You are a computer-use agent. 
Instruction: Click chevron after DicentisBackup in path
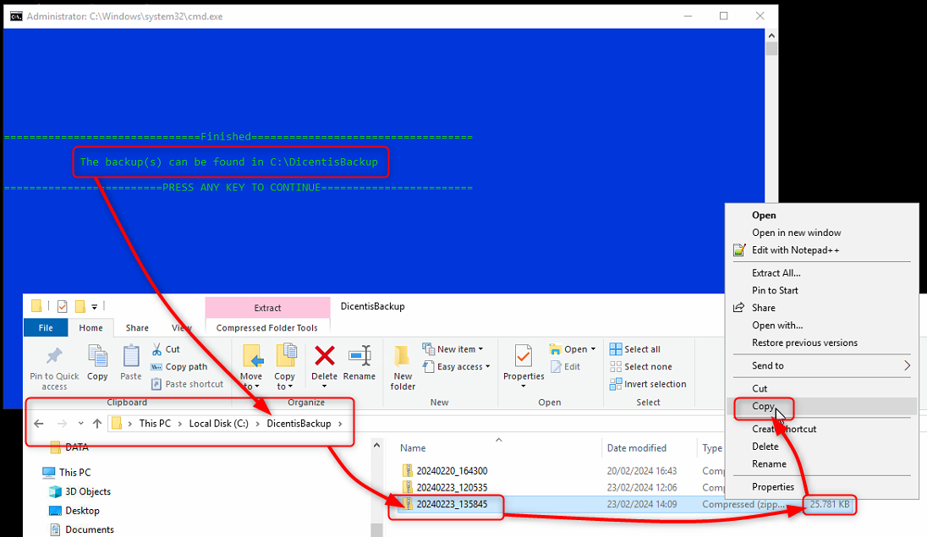pyautogui.click(x=341, y=424)
